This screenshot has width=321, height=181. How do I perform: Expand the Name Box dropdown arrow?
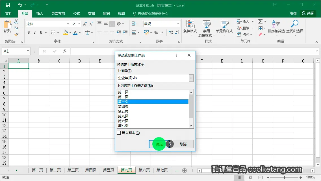point(28,51)
